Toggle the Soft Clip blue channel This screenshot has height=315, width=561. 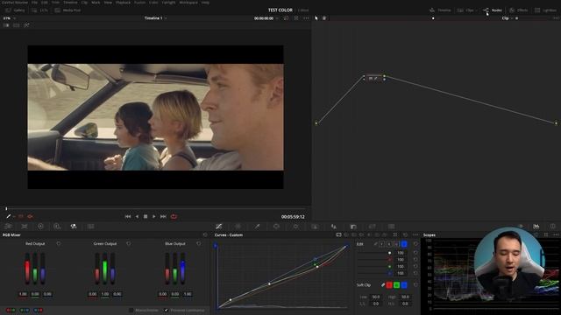(404, 285)
